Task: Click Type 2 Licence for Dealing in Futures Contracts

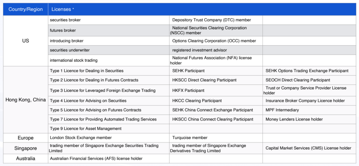Action: (x=109, y=80)
